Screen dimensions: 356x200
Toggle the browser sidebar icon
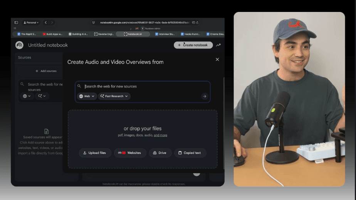(16, 22)
